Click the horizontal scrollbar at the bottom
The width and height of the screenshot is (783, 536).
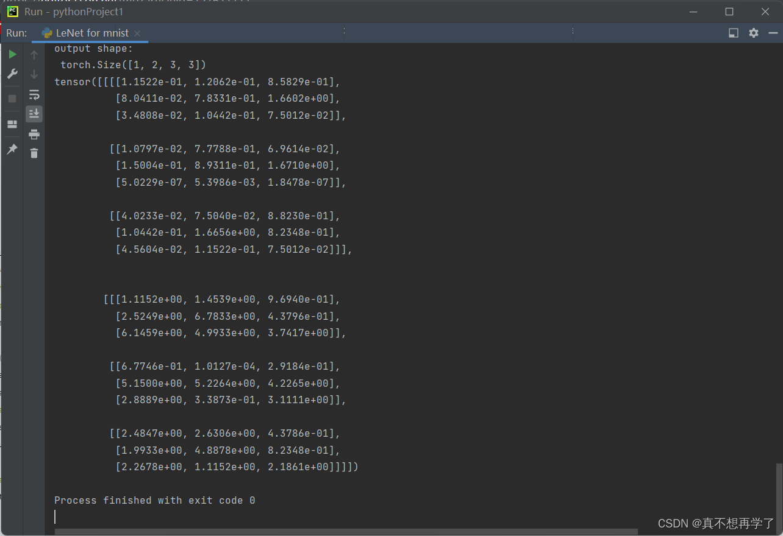[346, 532]
